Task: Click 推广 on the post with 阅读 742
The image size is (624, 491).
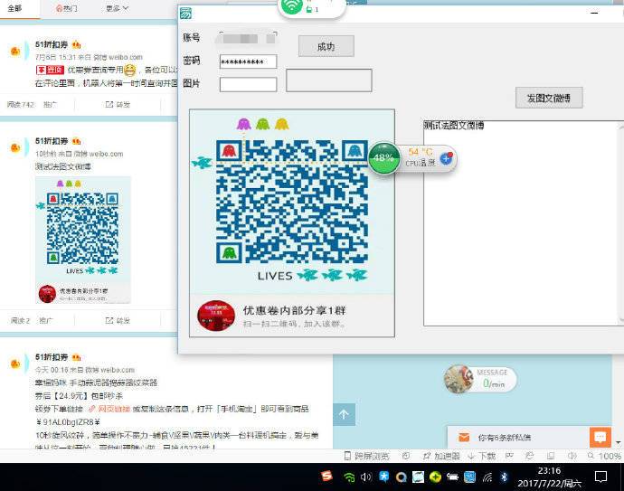Action: (50, 104)
